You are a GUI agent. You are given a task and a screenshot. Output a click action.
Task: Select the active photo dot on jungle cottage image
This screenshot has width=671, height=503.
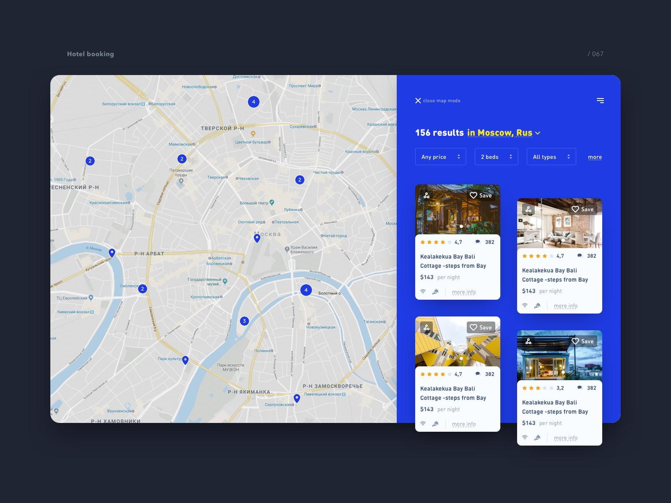pyautogui.click(x=461, y=226)
